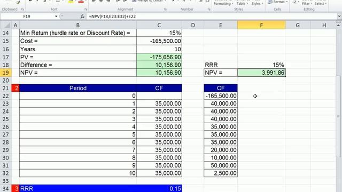
Task: Open the Format cells dropdown
Action: click(x=277, y=2)
